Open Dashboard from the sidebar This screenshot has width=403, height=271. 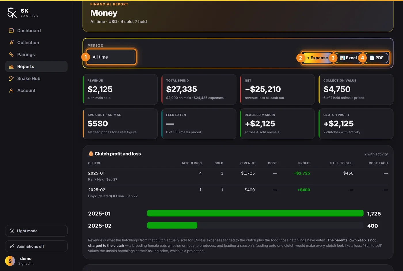point(36,31)
